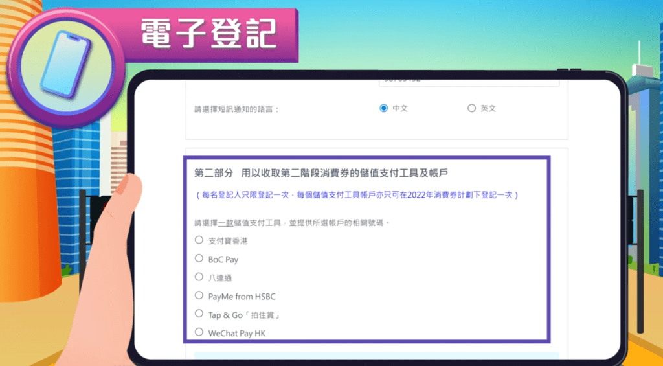Choose 支付寶香港 as payment tool

point(199,240)
